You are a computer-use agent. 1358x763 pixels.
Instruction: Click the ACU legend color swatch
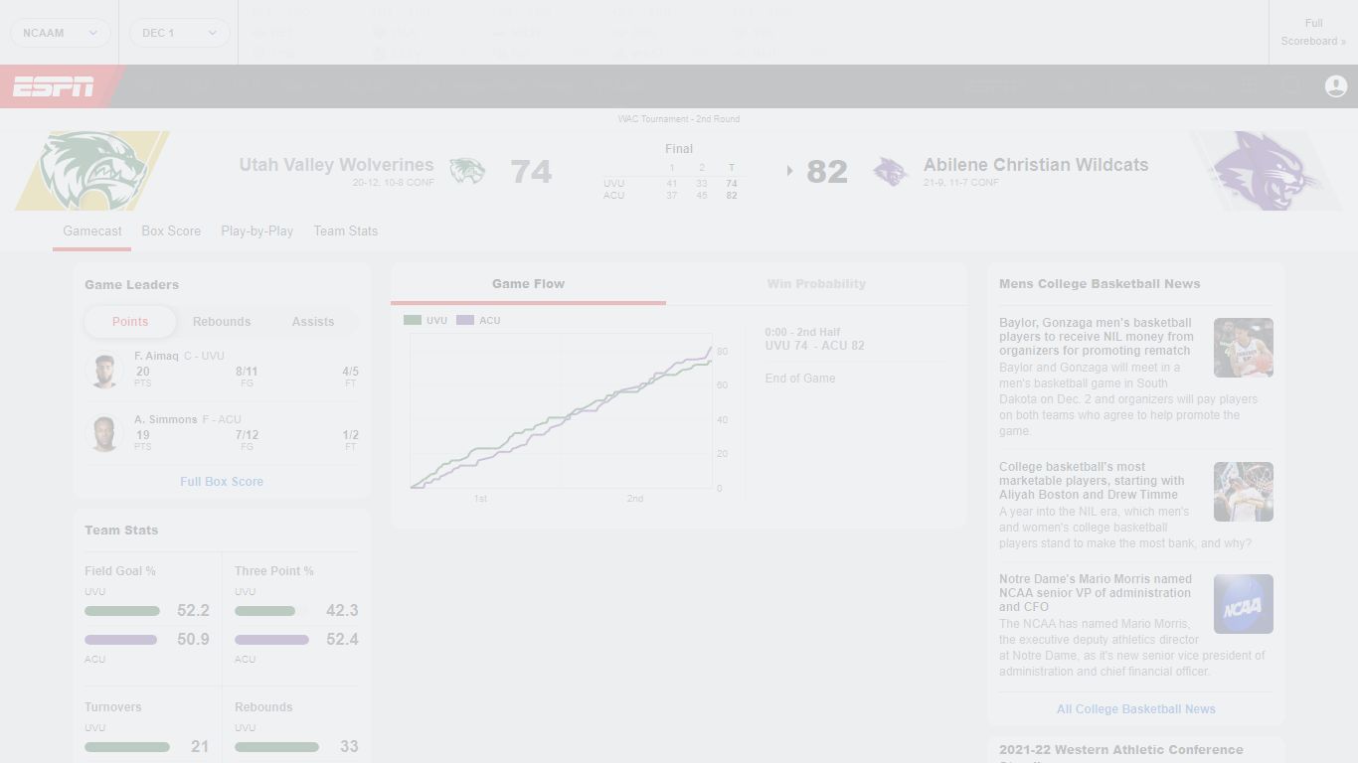[465, 321]
